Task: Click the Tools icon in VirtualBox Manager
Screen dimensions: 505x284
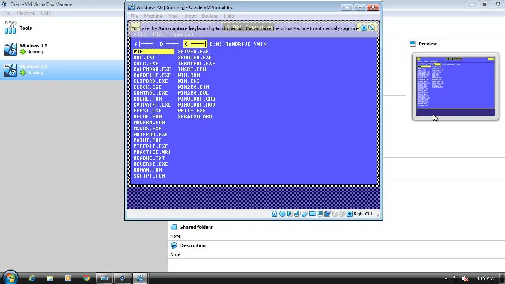Action: coord(11,28)
